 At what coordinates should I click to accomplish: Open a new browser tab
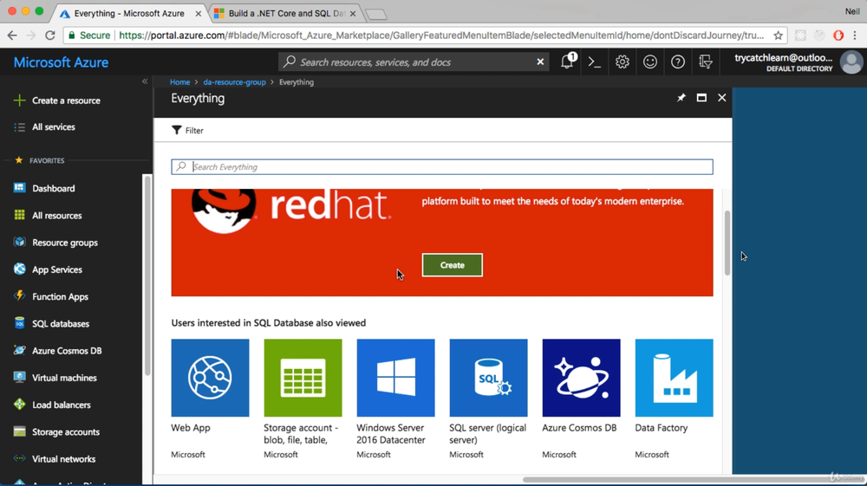pyautogui.click(x=376, y=15)
